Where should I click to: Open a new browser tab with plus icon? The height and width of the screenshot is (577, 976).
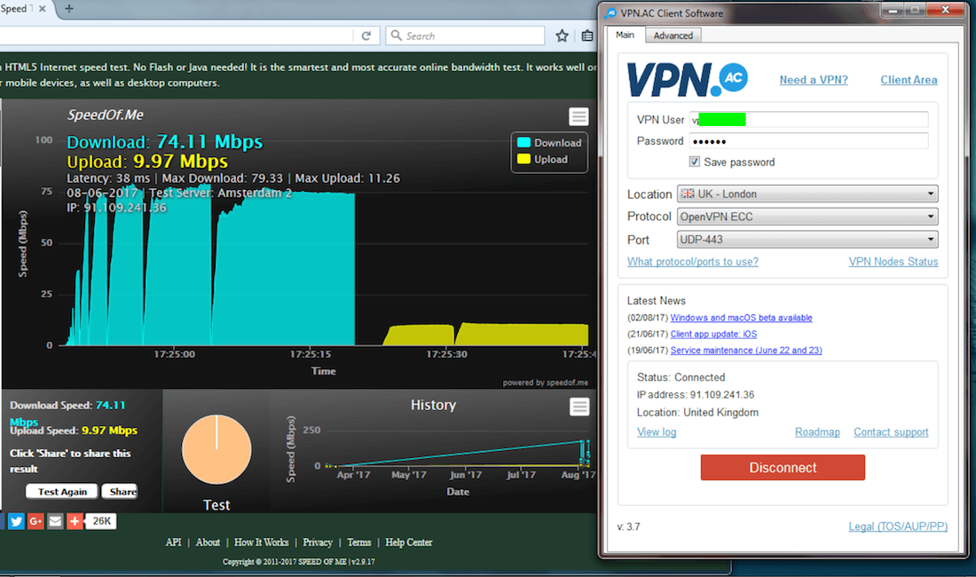tap(69, 9)
